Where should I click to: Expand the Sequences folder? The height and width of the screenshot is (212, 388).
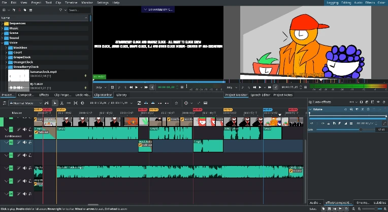[2, 23]
